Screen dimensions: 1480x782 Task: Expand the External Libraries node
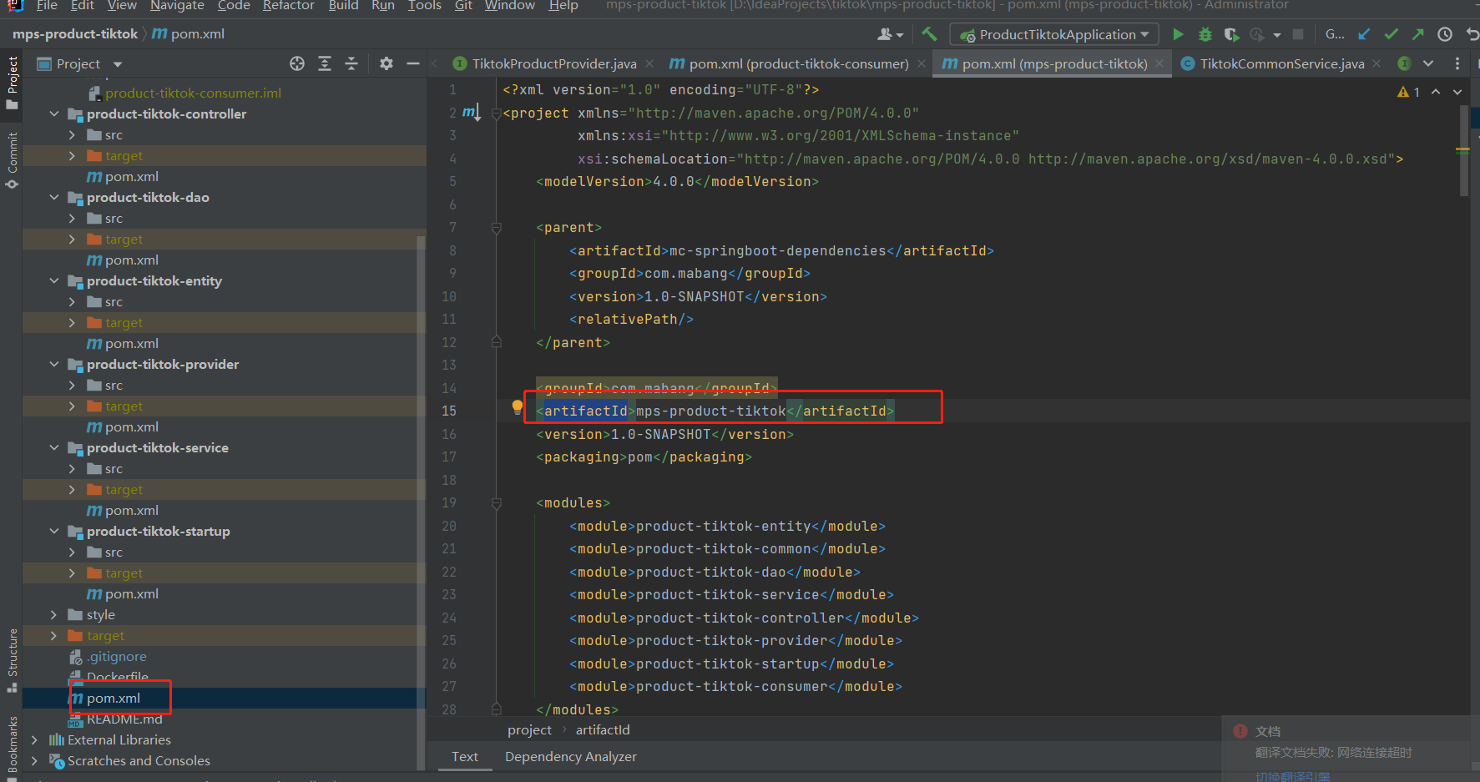pos(34,740)
